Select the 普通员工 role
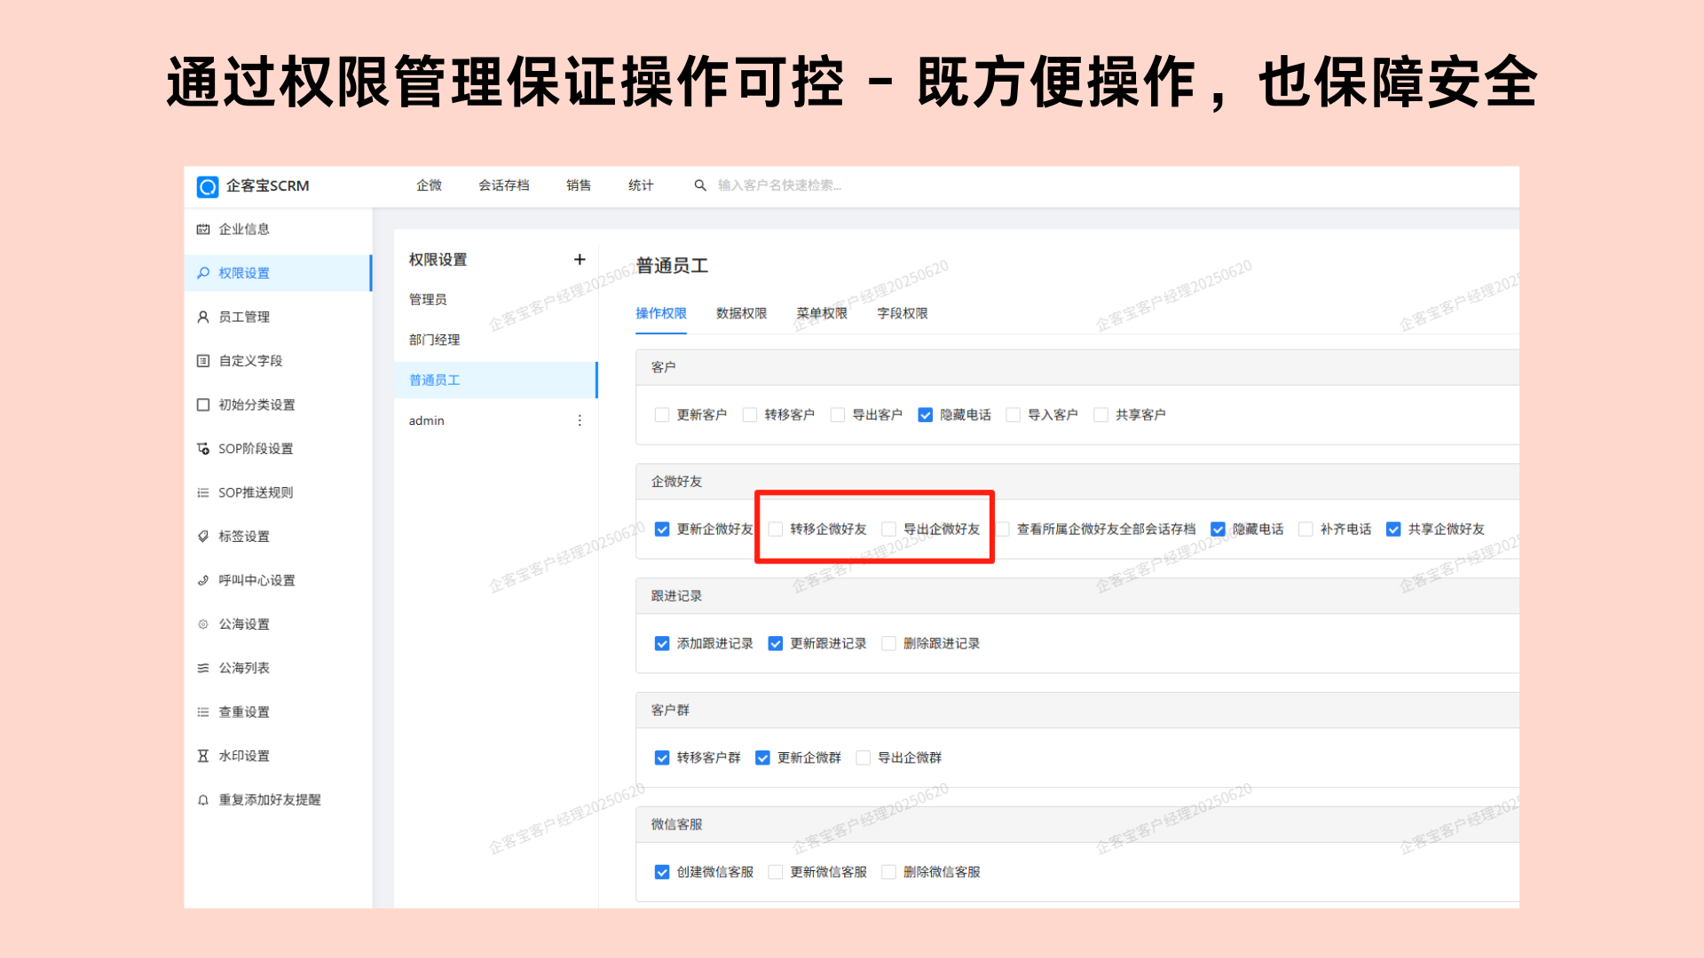 [496, 381]
